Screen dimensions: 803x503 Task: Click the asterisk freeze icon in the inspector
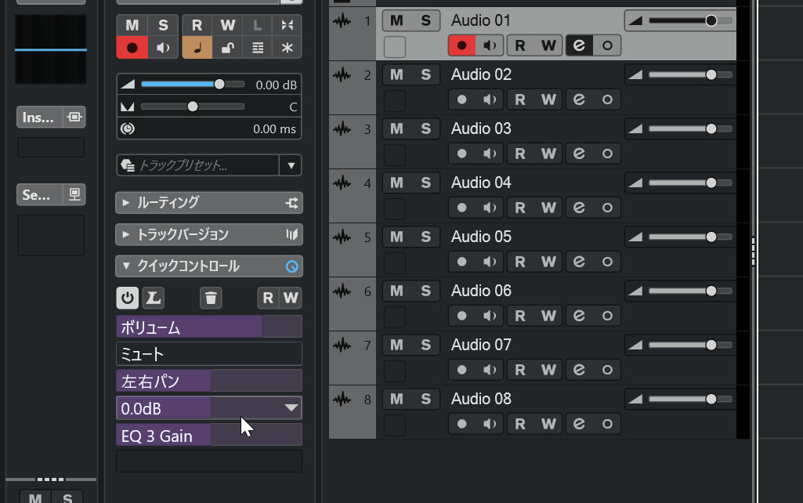coord(288,48)
